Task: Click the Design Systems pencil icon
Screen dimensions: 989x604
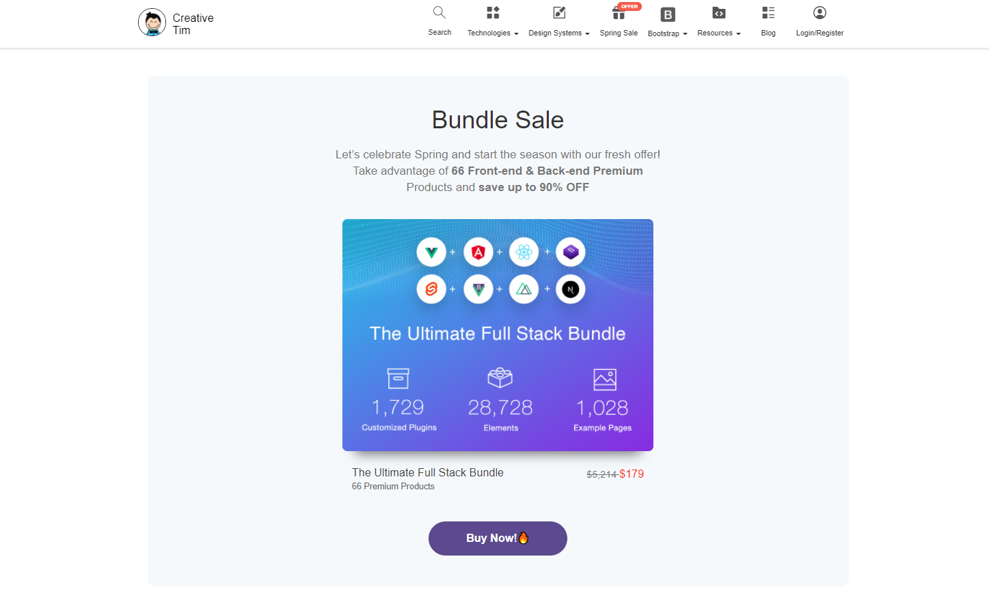Action: click(x=559, y=12)
